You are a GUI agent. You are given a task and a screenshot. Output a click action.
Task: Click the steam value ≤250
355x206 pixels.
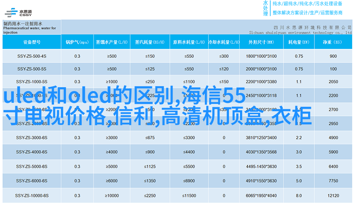(x=150, y=82)
